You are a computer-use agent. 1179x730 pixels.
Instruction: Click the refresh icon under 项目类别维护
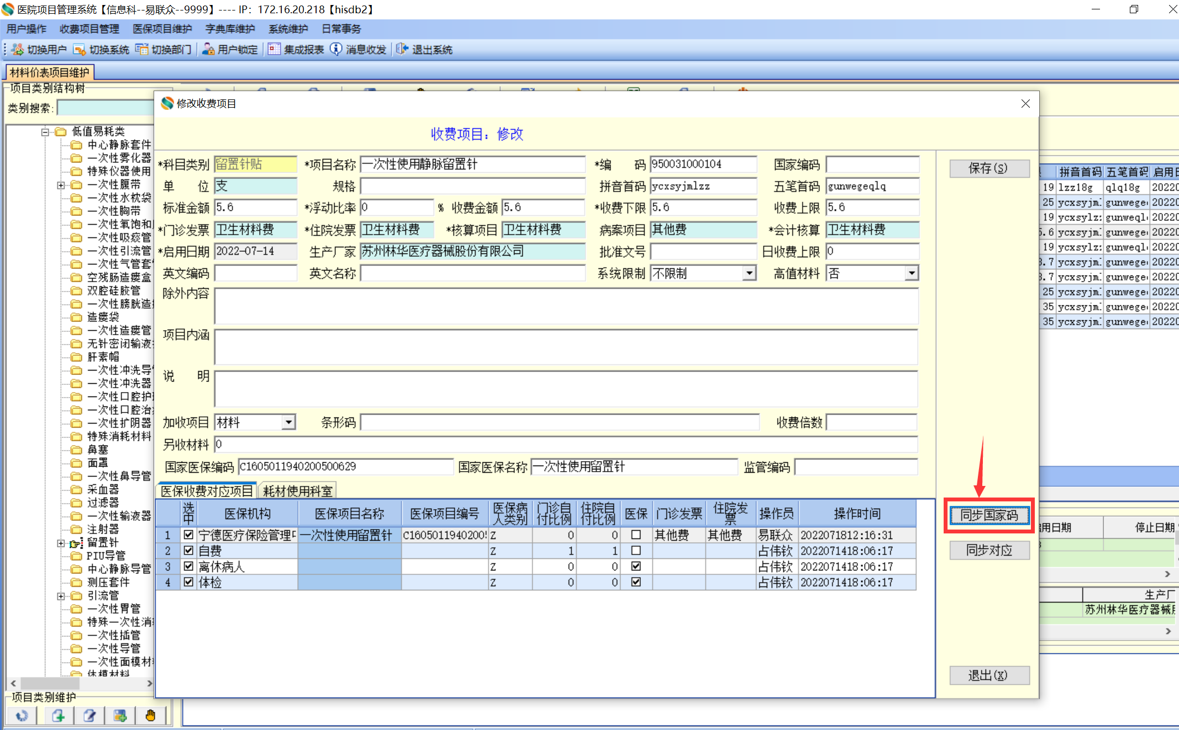22,716
